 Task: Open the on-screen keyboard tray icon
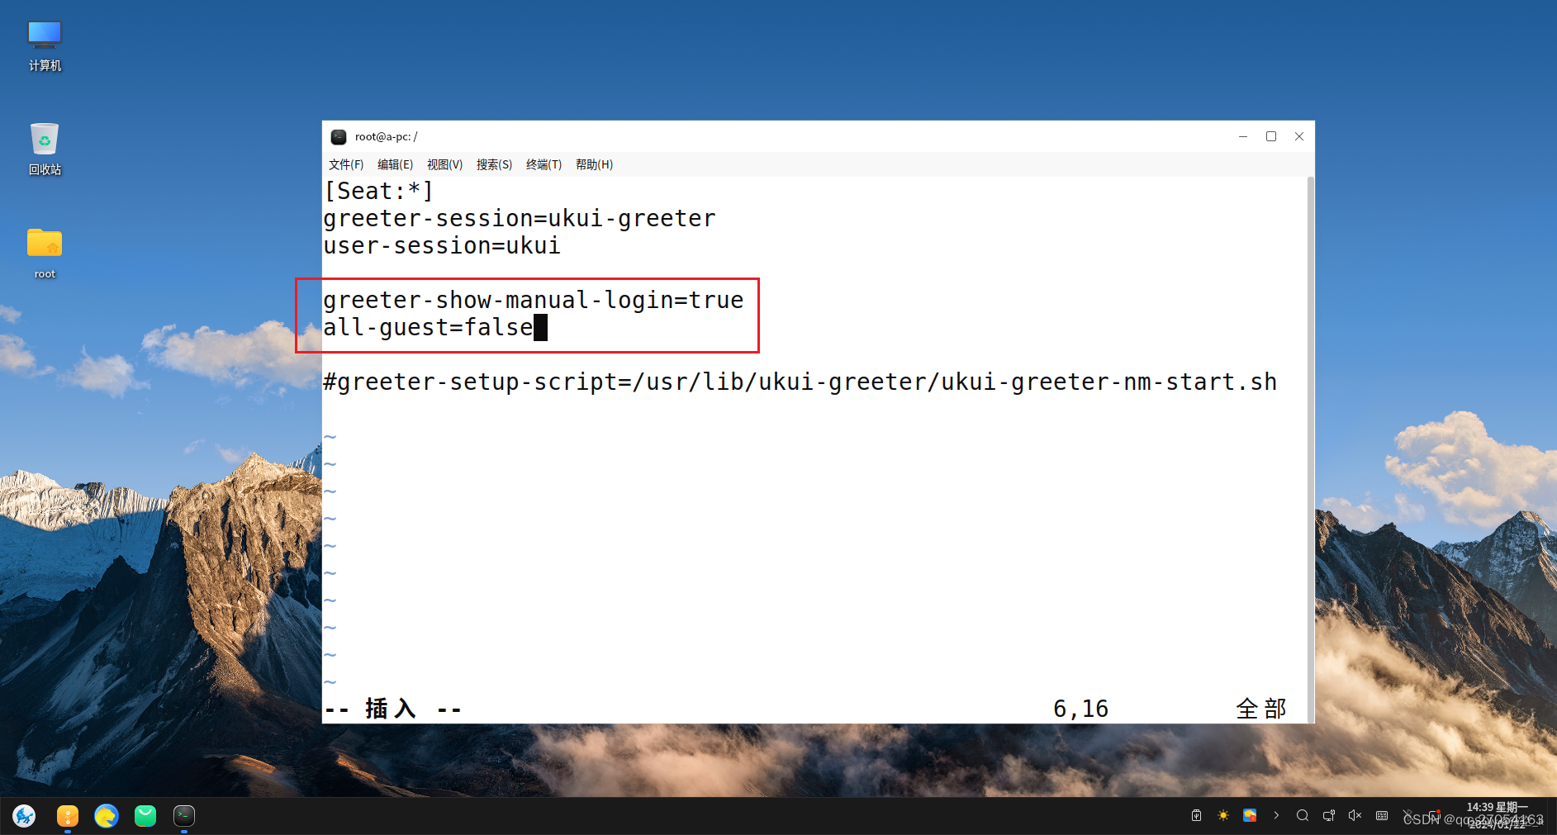click(1382, 816)
